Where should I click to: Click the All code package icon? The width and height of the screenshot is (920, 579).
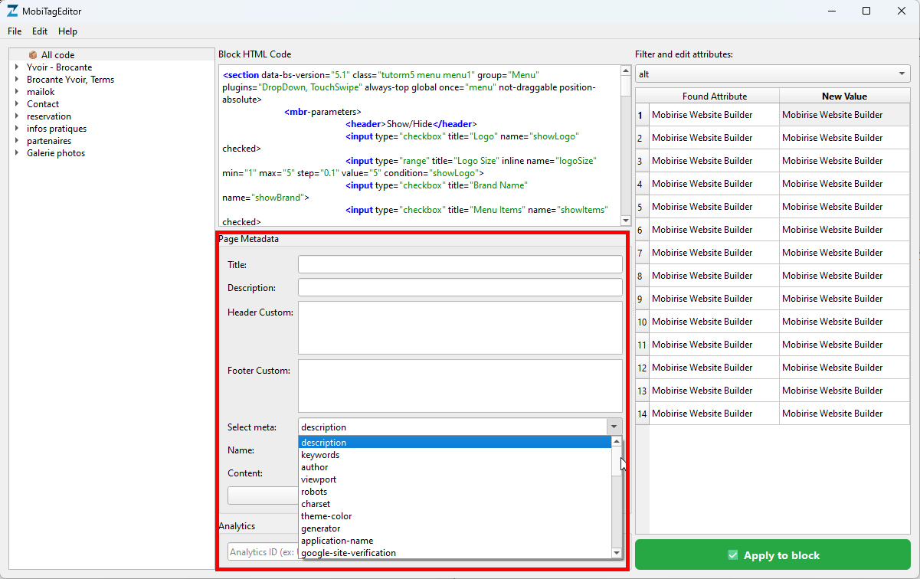(33, 55)
